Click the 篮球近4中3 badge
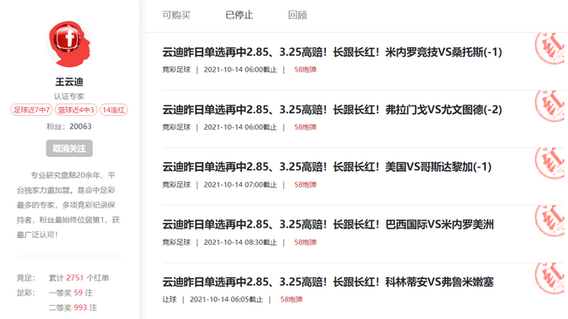This screenshot has width=568, height=319. click(x=76, y=110)
